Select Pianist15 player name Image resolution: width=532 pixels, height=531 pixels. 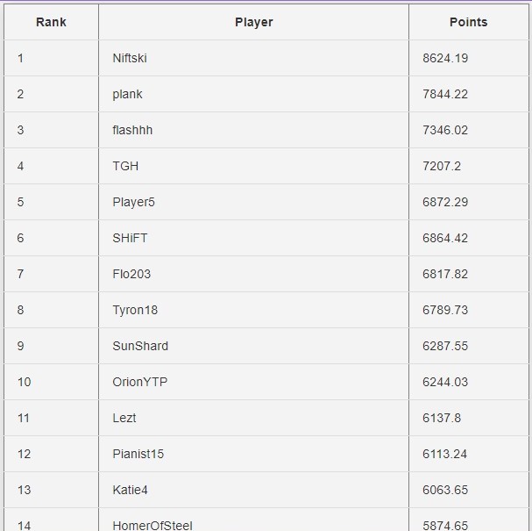pos(138,455)
